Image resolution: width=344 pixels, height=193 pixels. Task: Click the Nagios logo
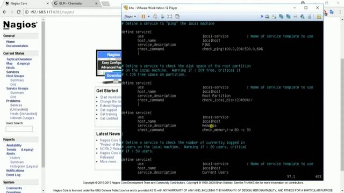pos(20,25)
